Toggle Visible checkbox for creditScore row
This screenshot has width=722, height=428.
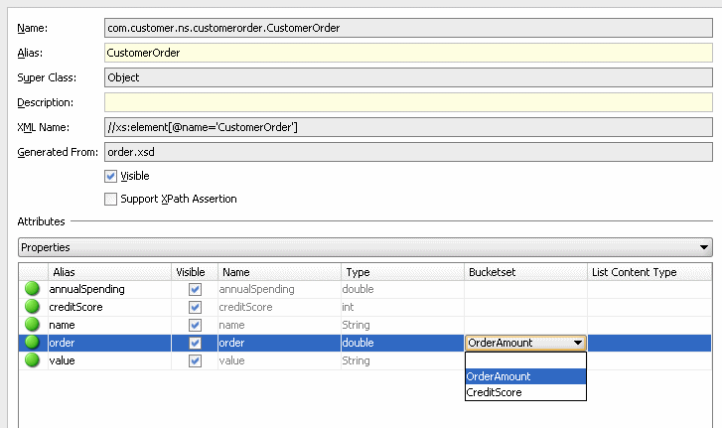click(x=195, y=307)
